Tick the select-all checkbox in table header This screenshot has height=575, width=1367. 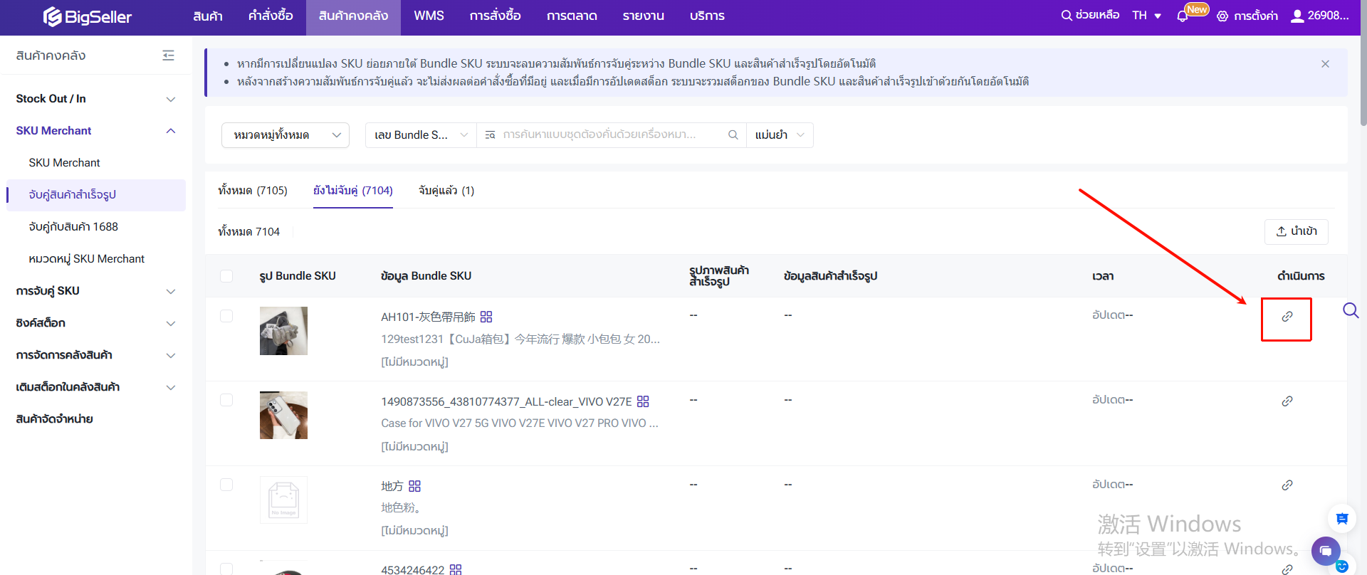226,276
